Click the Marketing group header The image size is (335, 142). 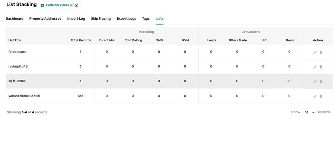[x=146, y=32]
